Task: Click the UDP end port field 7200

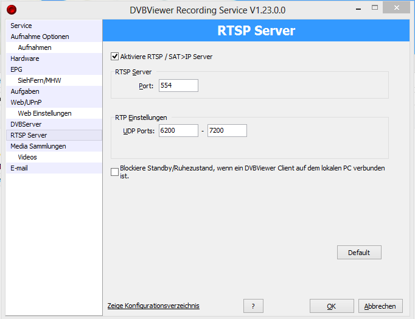Action: (226, 131)
